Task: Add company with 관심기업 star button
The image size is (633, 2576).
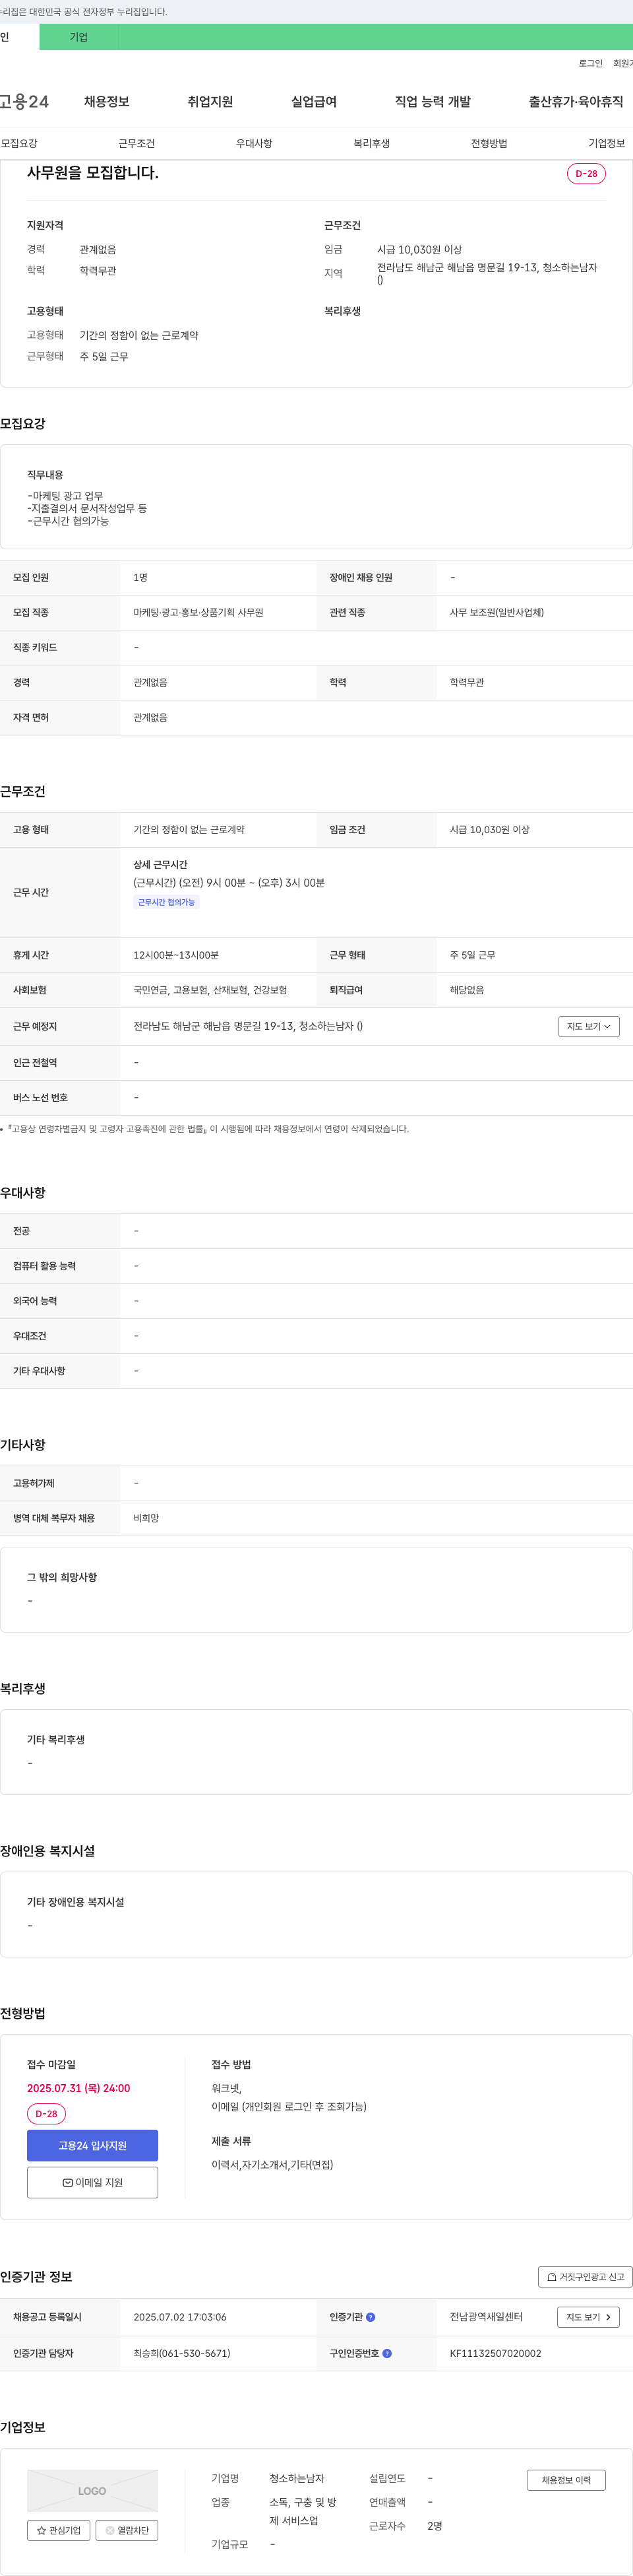Action: pyautogui.click(x=59, y=2530)
